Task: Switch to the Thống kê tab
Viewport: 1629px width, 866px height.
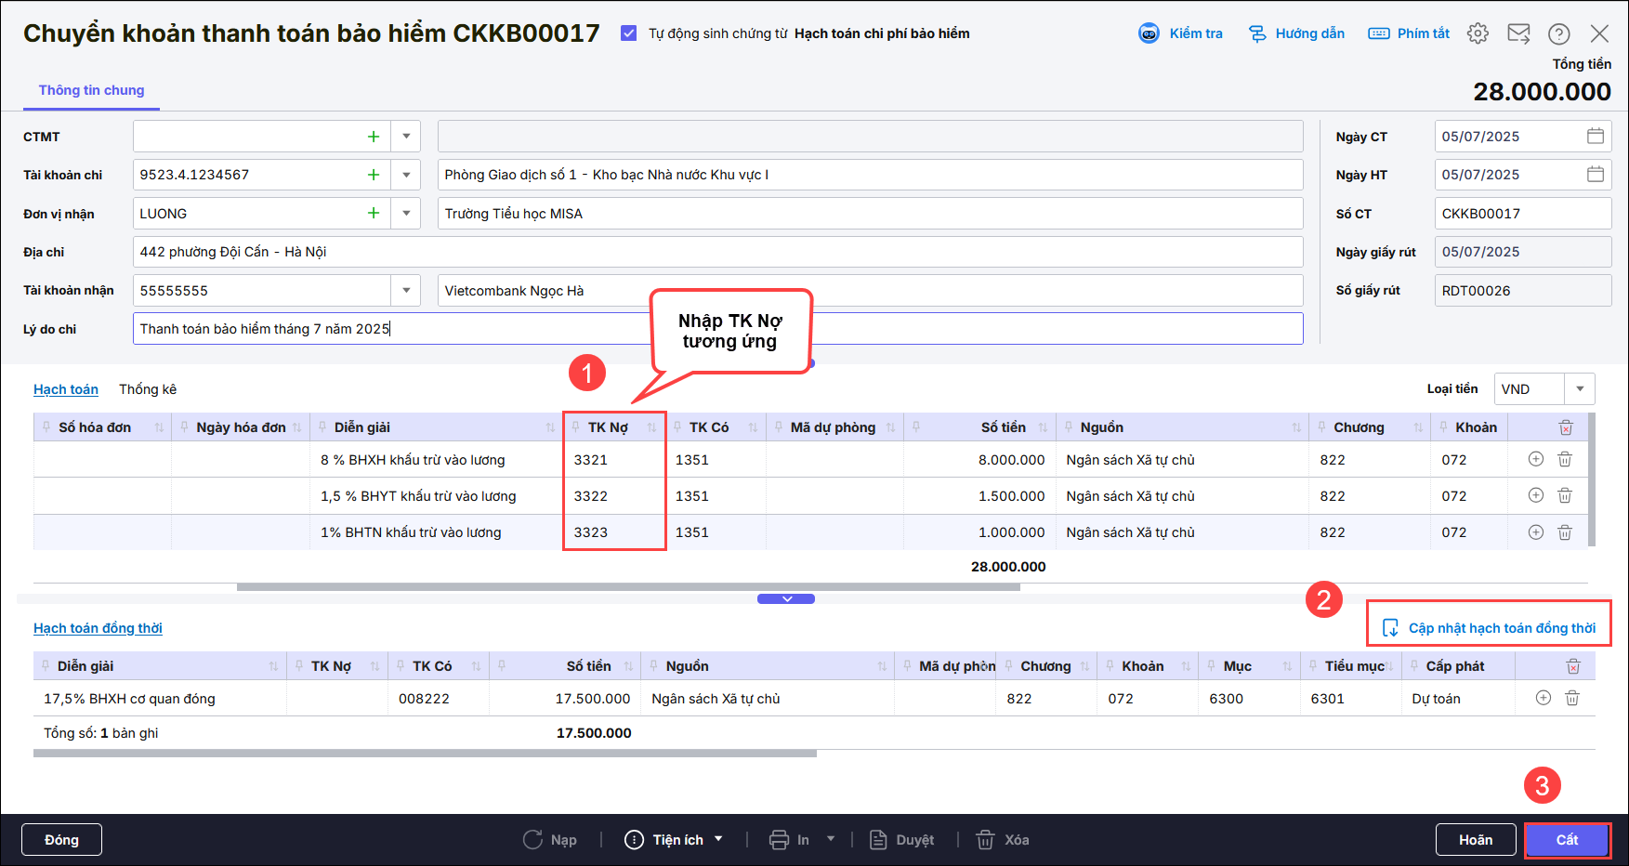Action: pyautogui.click(x=148, y=389)
